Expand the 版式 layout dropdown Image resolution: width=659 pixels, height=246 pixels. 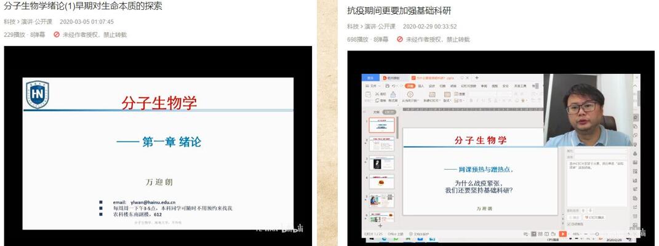pyautogui.click(x=447, y=101)
